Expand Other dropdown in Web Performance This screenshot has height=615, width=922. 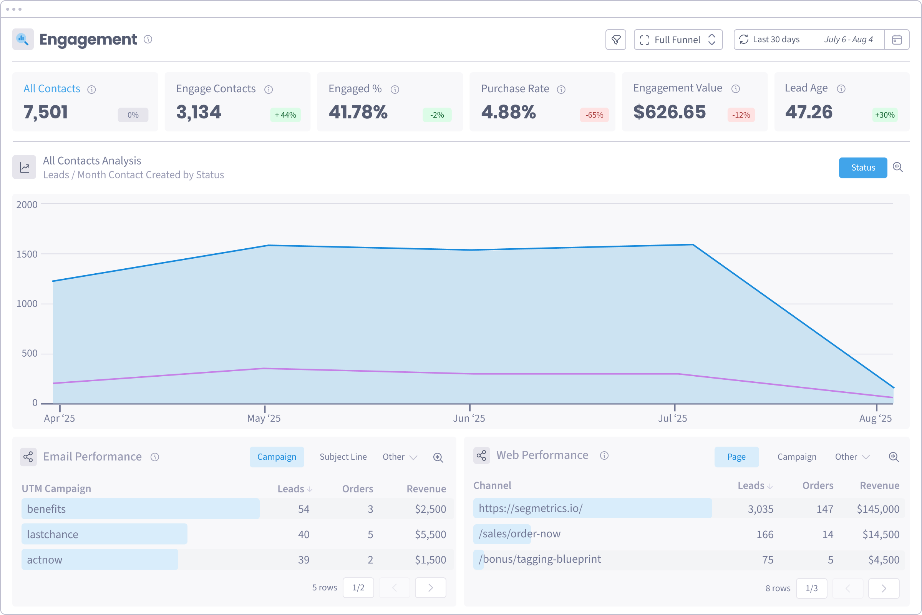(852, 457)
